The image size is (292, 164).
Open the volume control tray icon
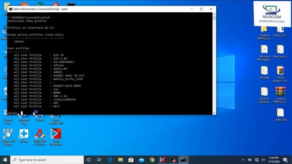[x=263, y=160]
